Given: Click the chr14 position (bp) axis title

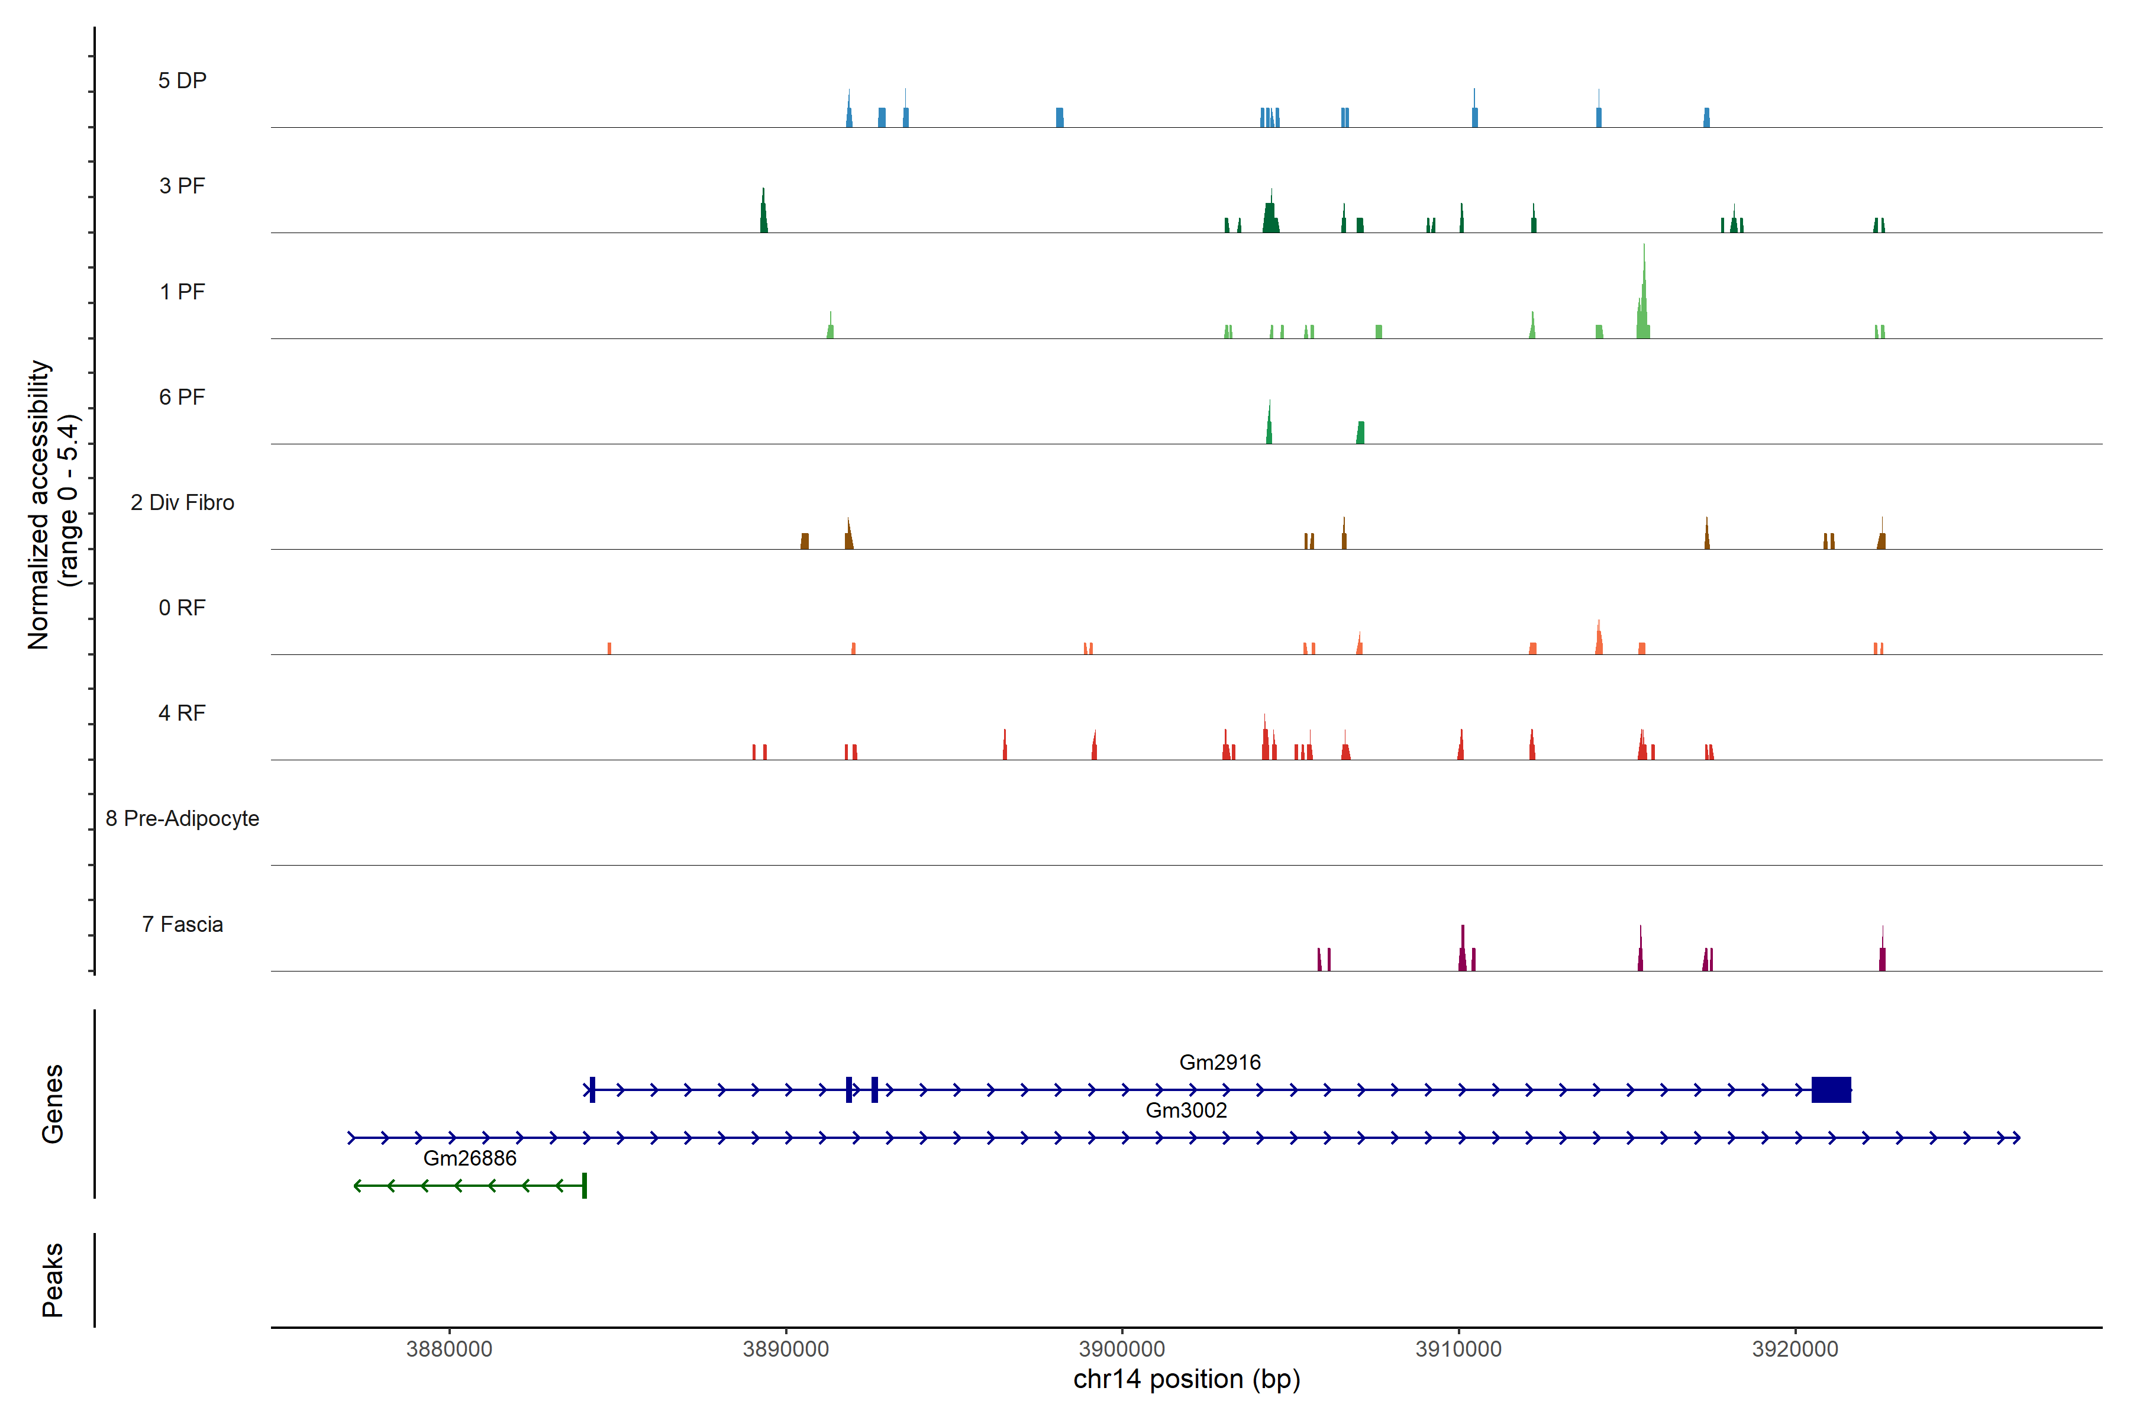Looking at the screenshot, I should [1186, 1379].
